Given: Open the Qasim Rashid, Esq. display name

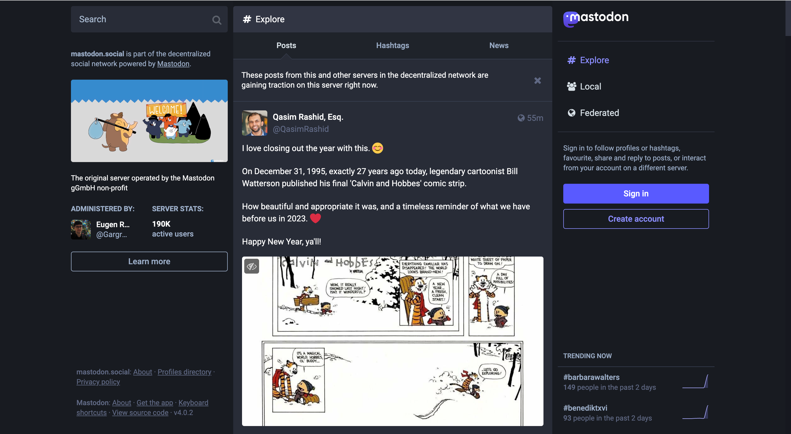Looking at the screenshot, I should pyautogui.click(x=308, y=117).
